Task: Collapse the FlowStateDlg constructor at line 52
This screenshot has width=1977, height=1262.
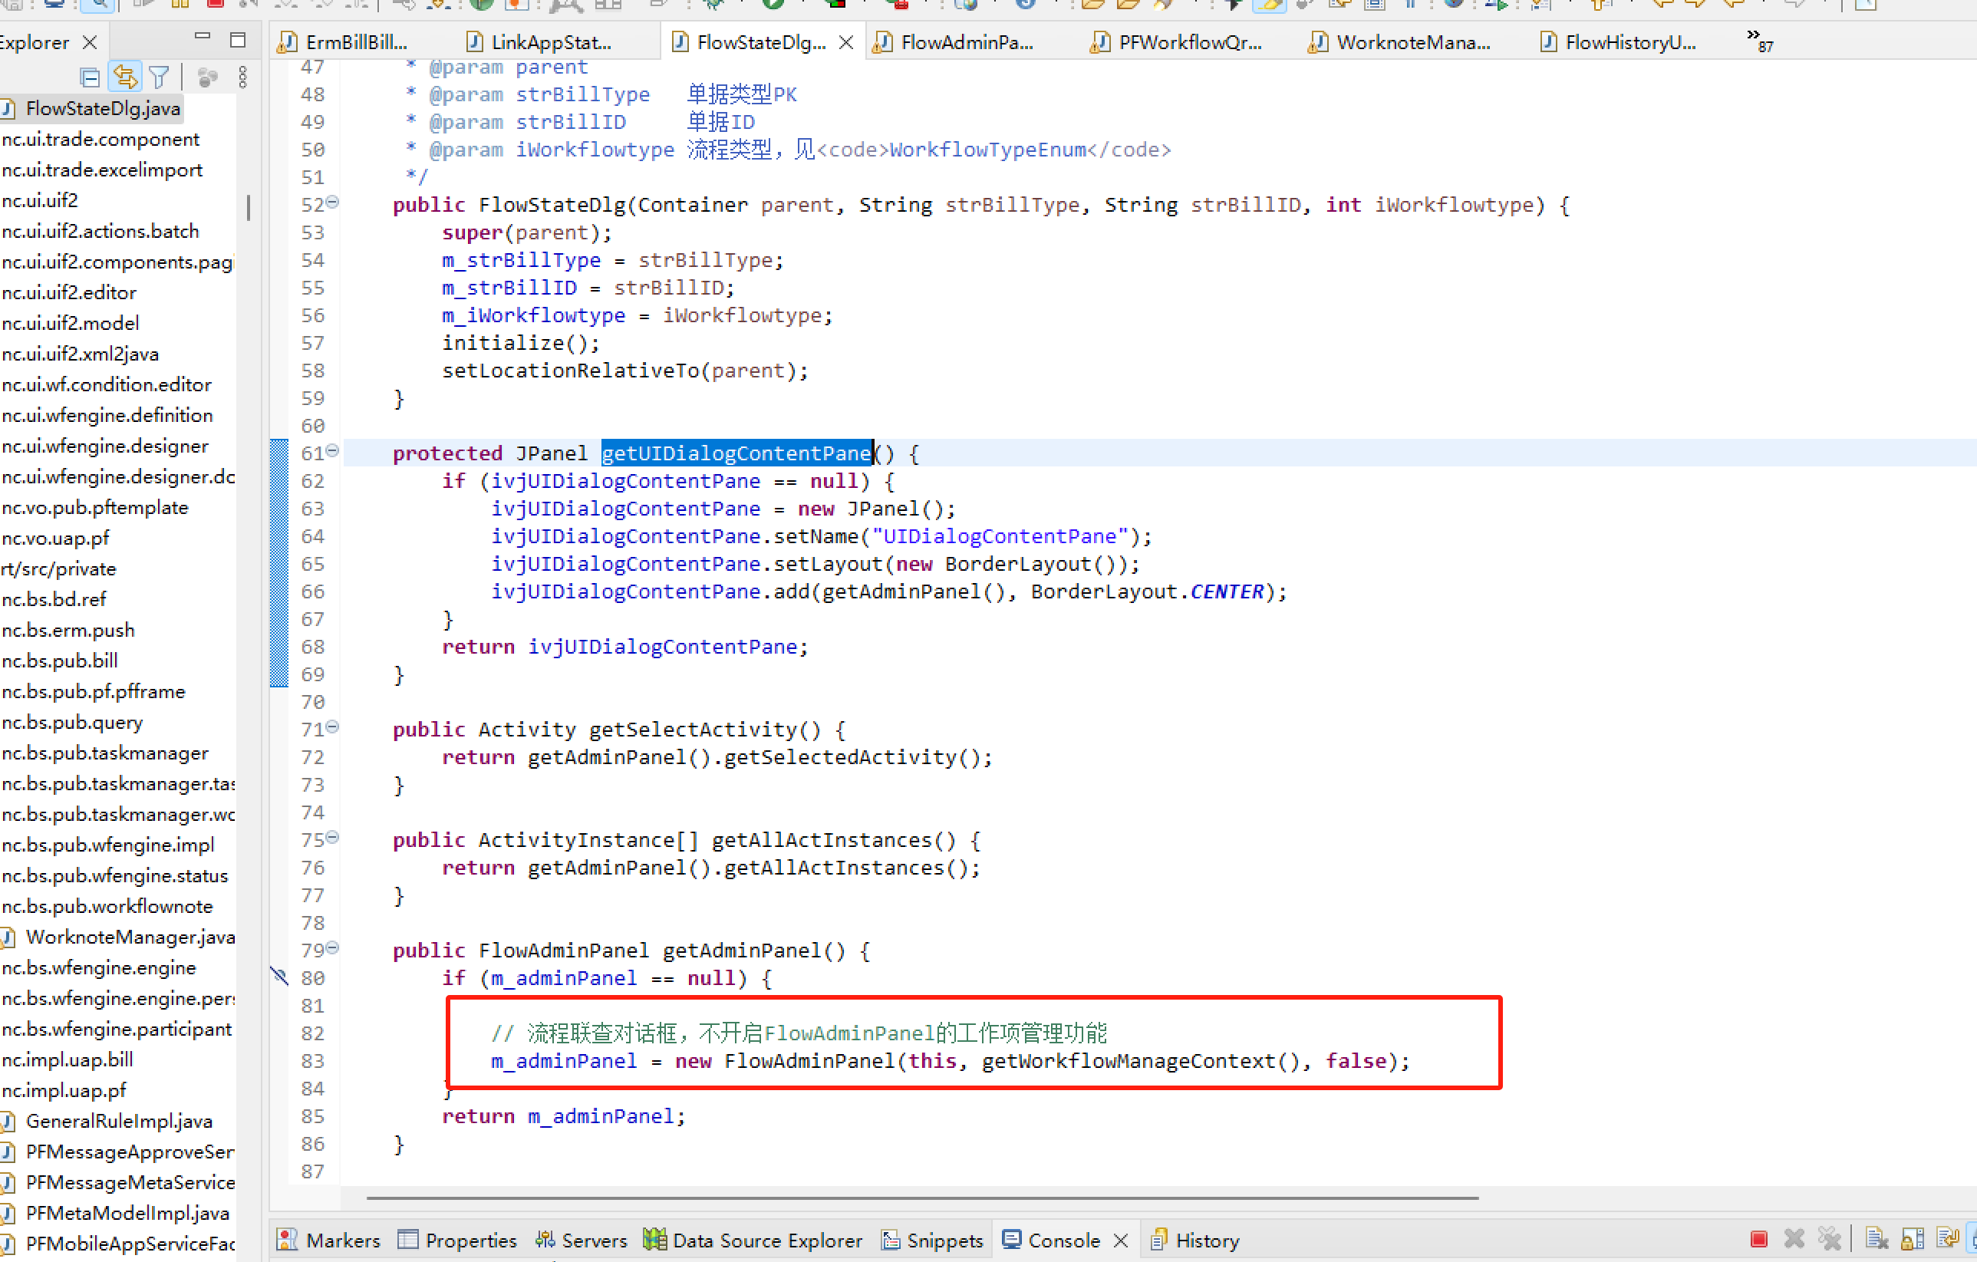Action: 332,202
